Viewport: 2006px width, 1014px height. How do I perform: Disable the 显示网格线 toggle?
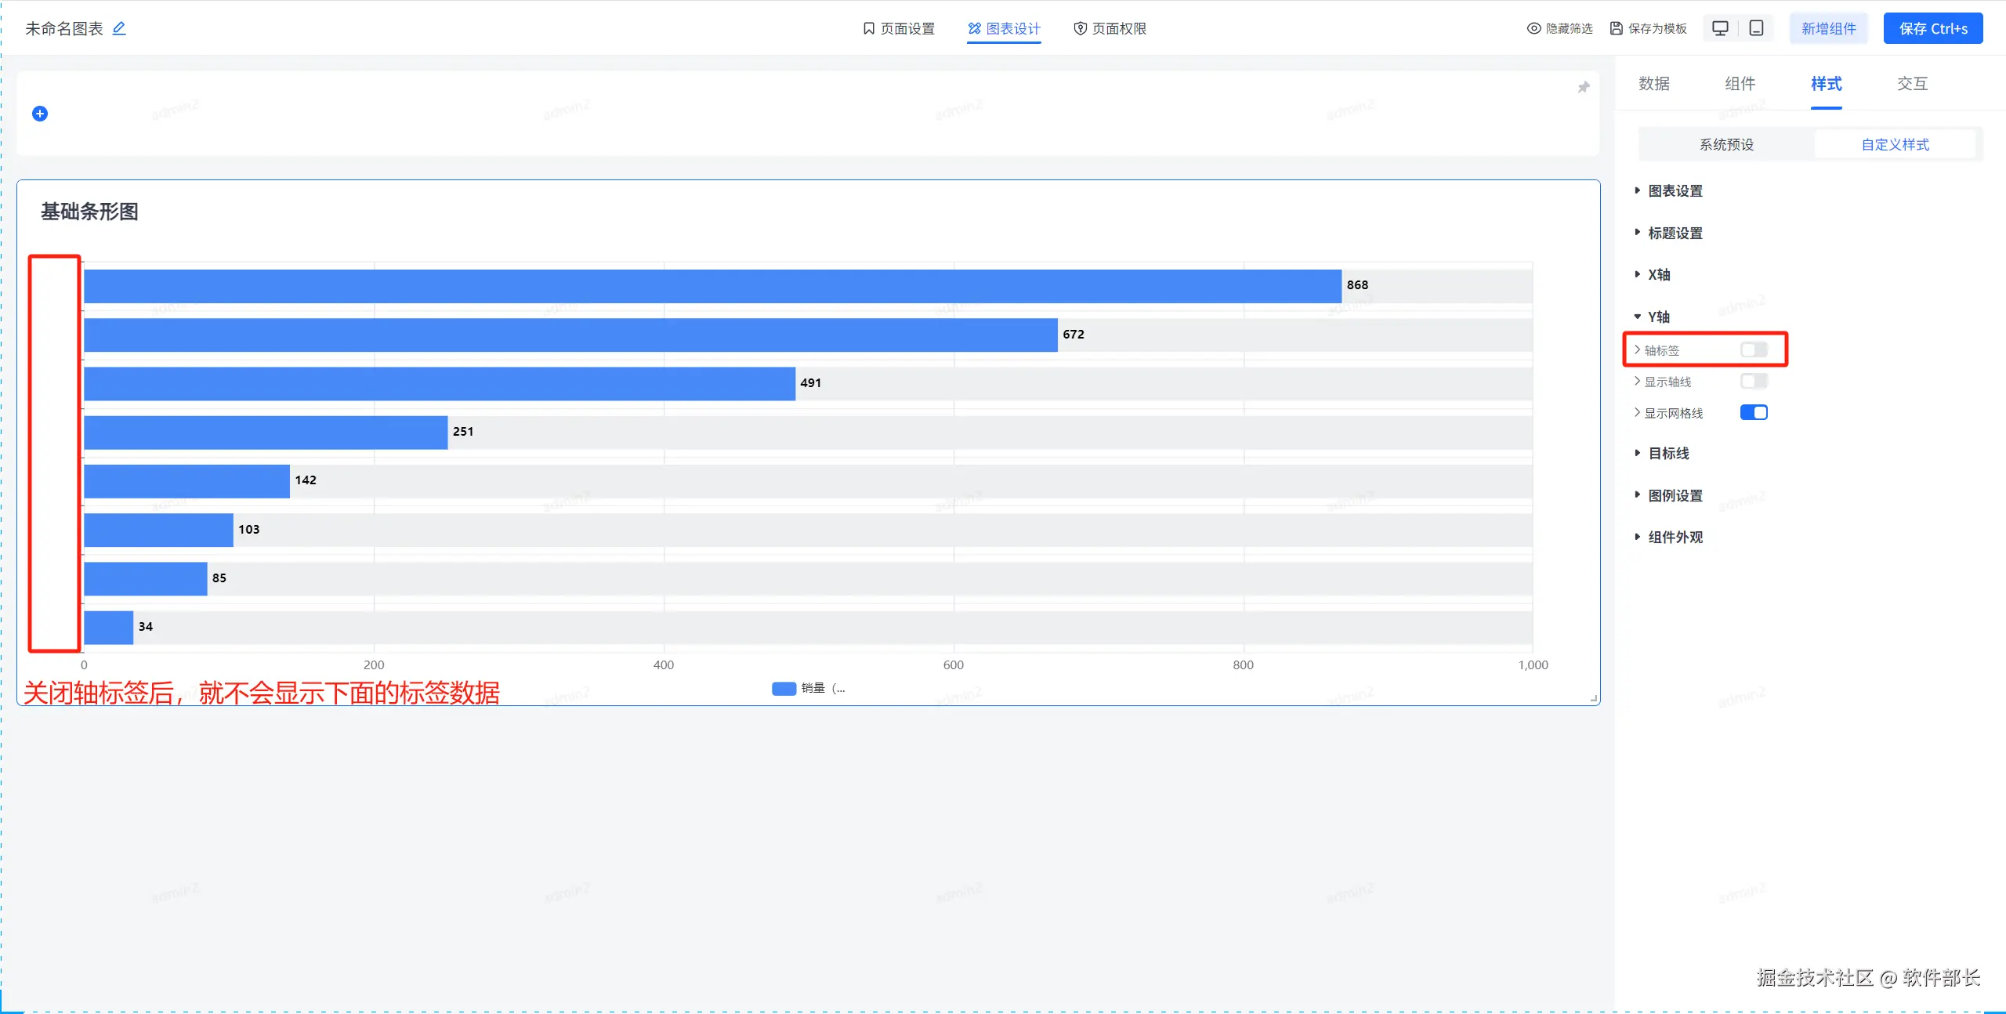(x=1753, y=412)
